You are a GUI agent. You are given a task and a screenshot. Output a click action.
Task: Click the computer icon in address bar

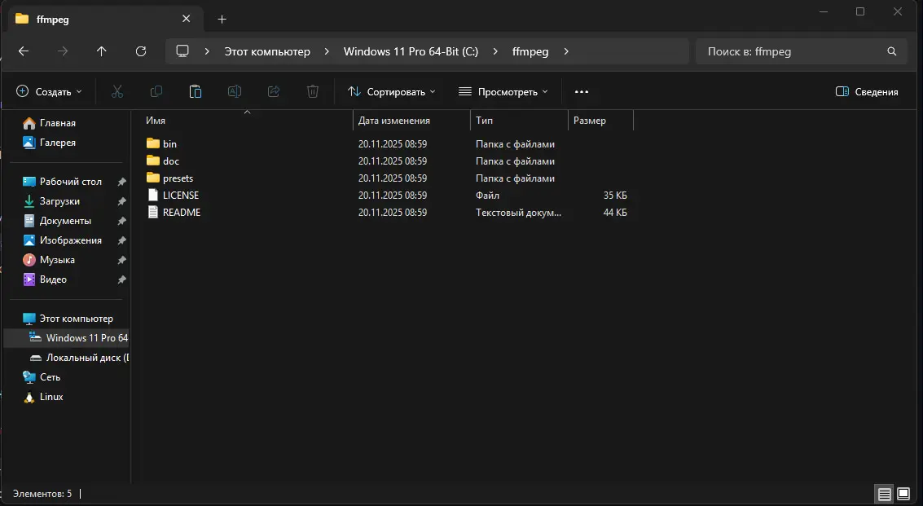click(x=182, y=51)
